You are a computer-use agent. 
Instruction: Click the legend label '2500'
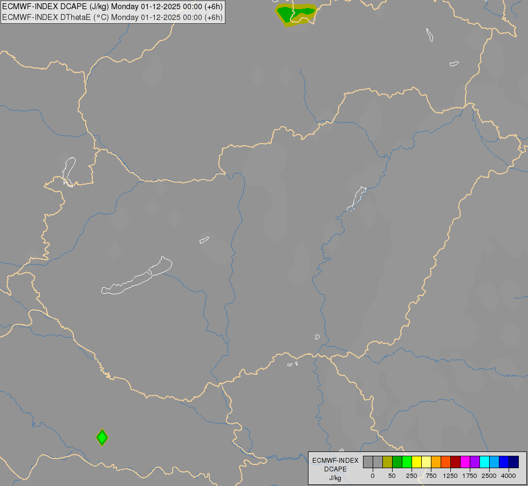489,476
